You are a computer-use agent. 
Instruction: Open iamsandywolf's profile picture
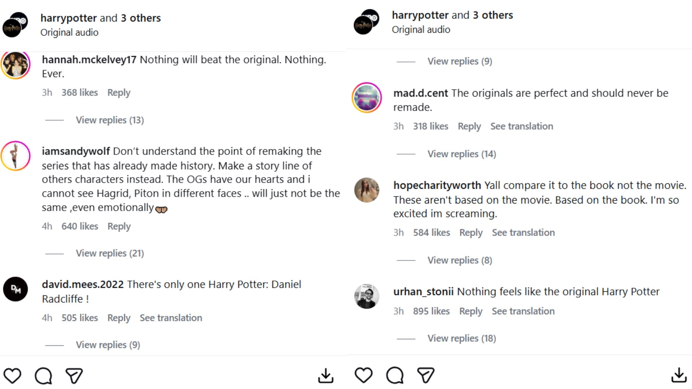(x=15, y=156)
